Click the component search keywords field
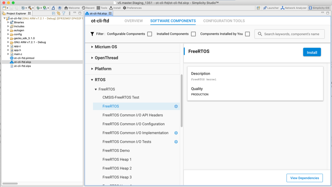Viewport: 332px width, 187px height. pos(292,34)
